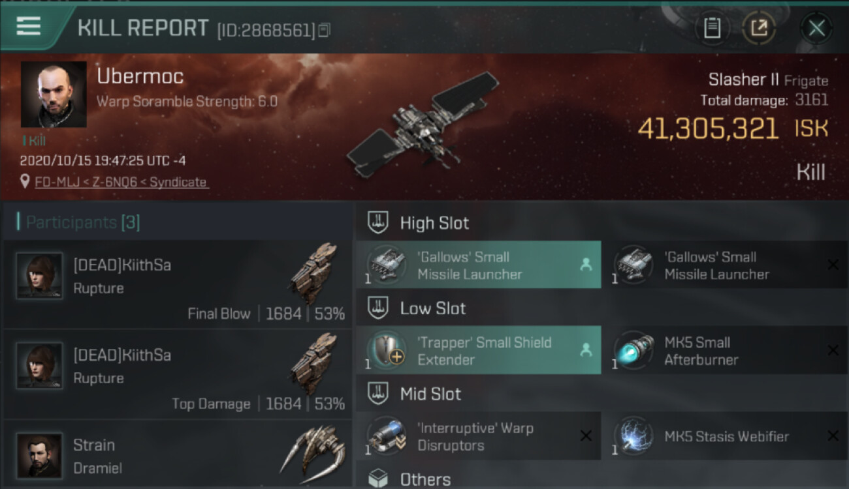The image size is (849, 489).
Task: Open Ubermoc's character portrait
Action: tap(54, 95)
